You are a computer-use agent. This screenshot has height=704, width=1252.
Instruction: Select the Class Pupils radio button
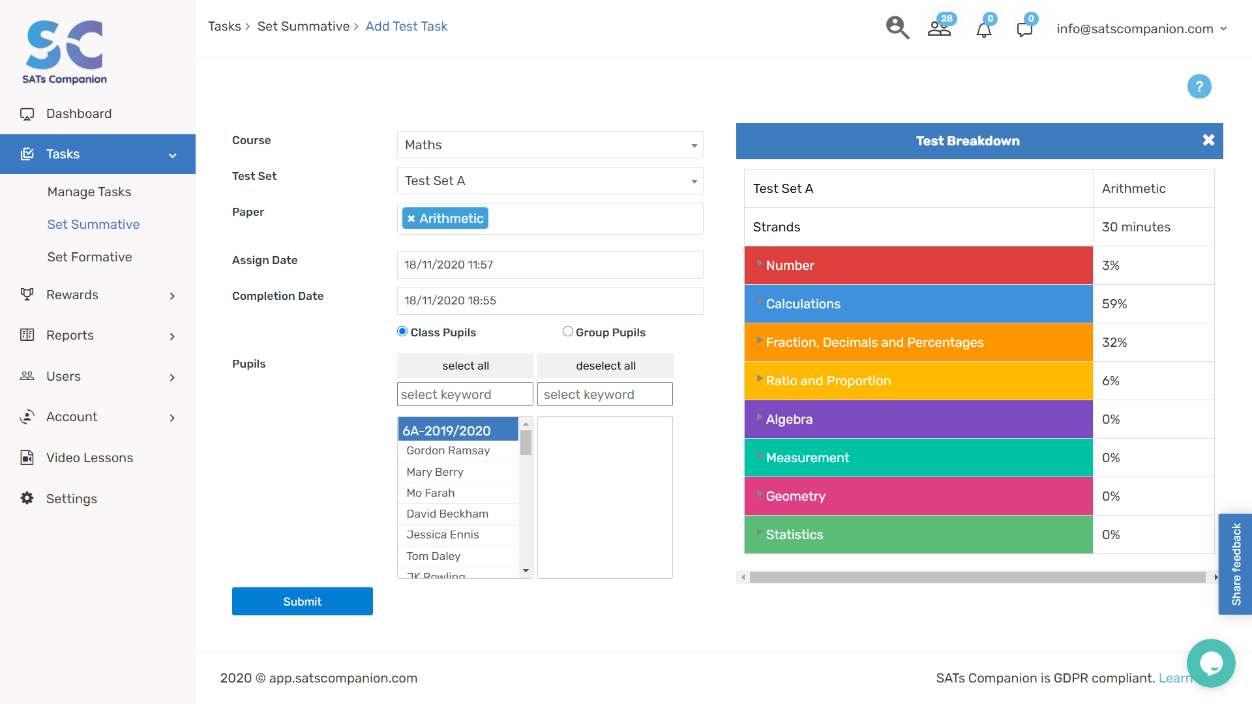tap(402, 331)
